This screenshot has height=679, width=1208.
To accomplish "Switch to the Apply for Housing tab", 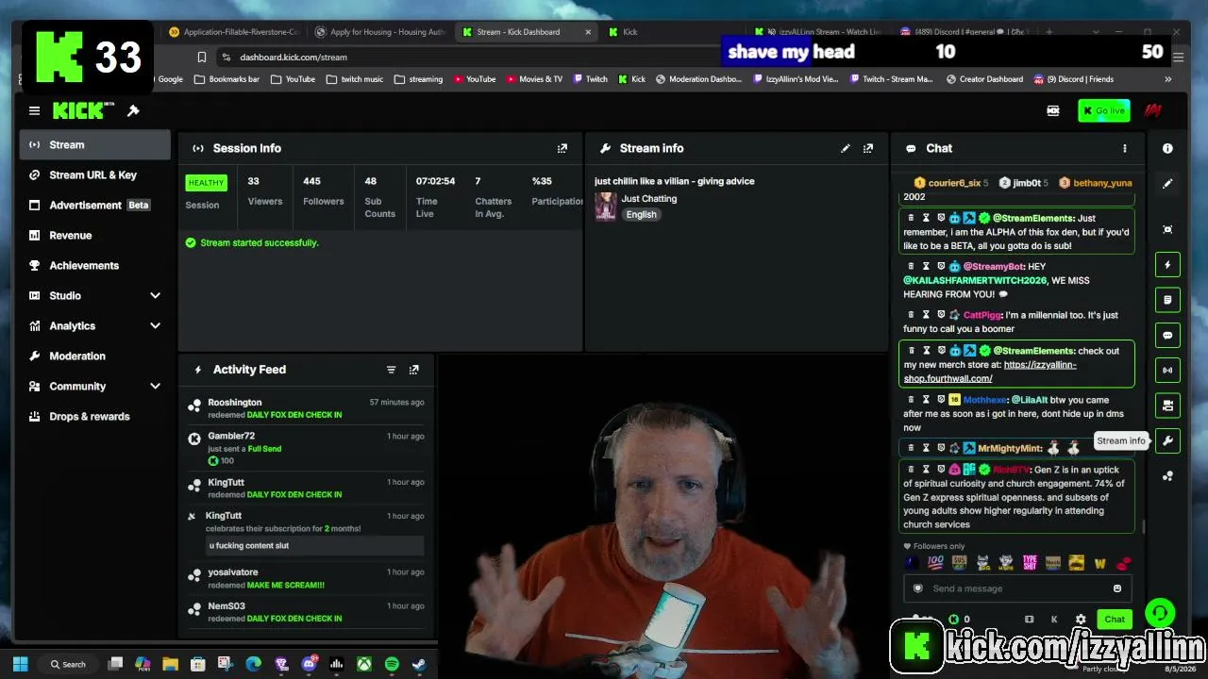I will click(x=378, y=32).
